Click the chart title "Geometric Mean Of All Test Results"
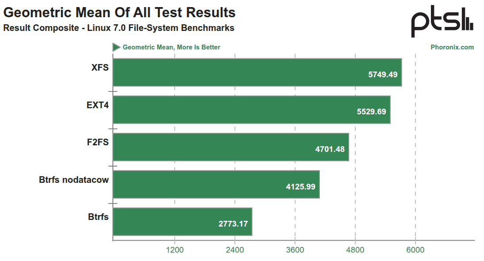This screenshot has width=484, height=261. click(119, 12)
